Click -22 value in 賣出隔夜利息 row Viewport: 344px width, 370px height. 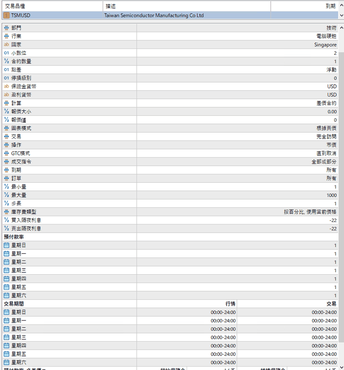pos(333,229)
